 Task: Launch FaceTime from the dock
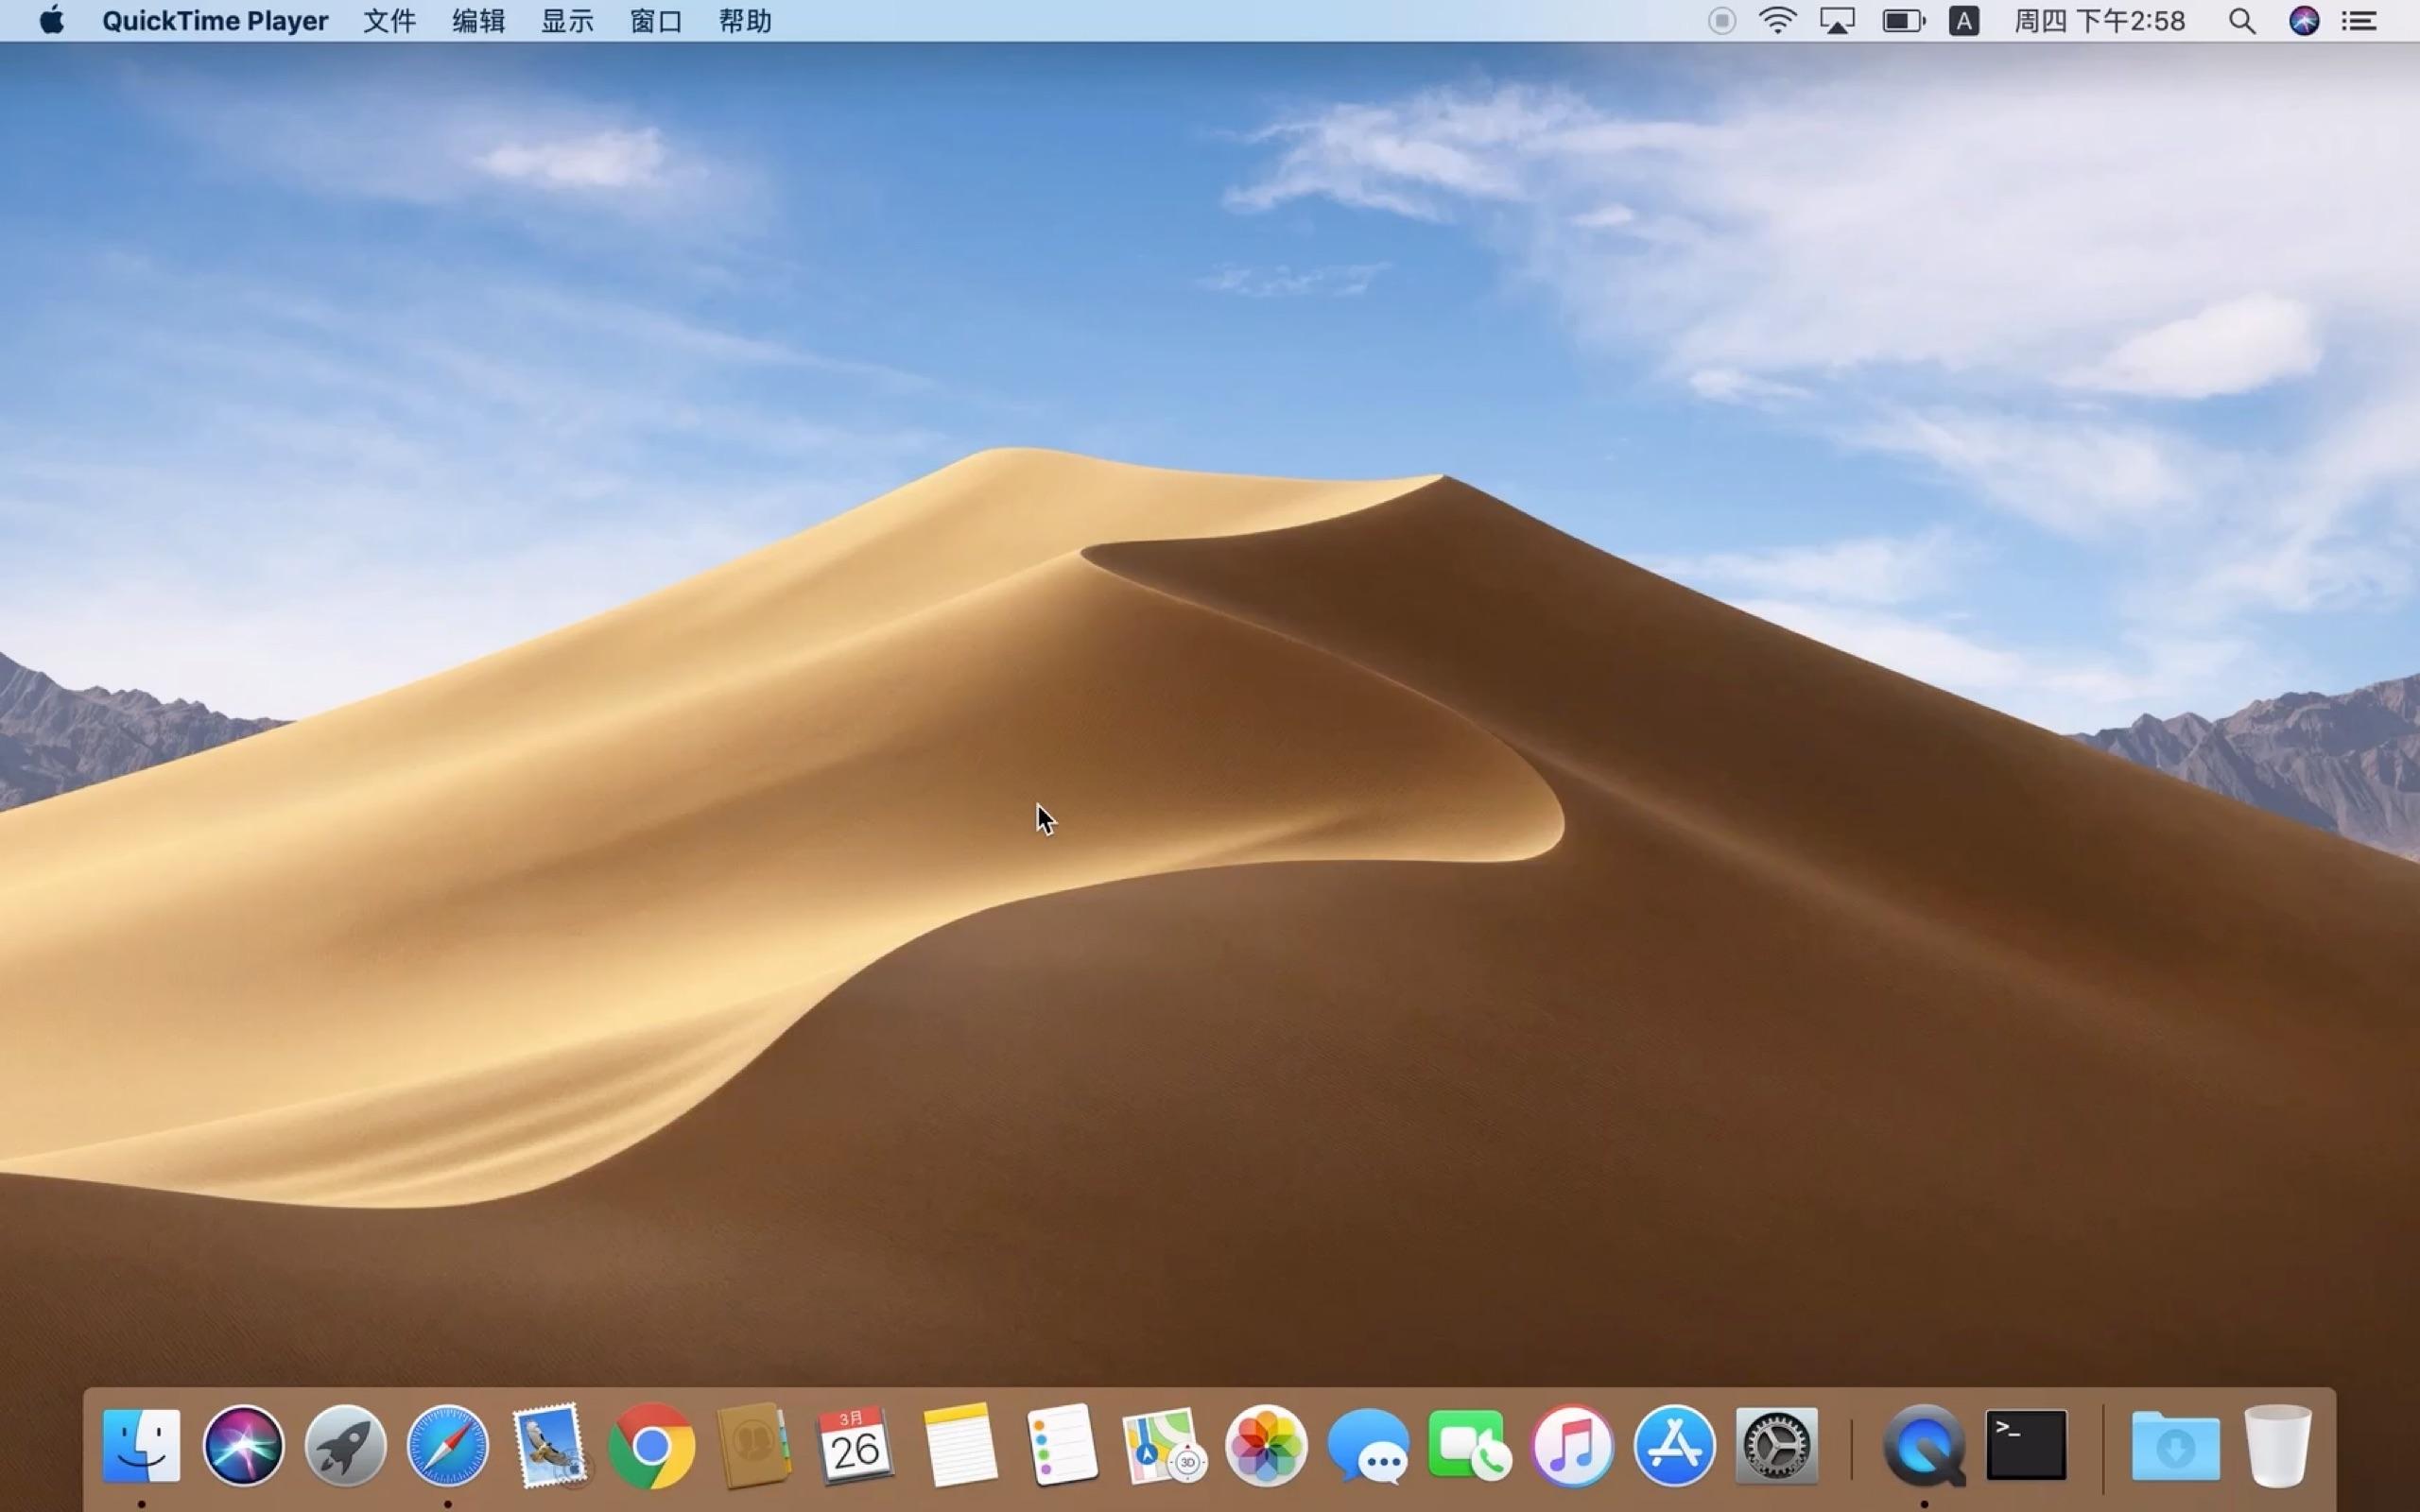pos(1469,1446)
